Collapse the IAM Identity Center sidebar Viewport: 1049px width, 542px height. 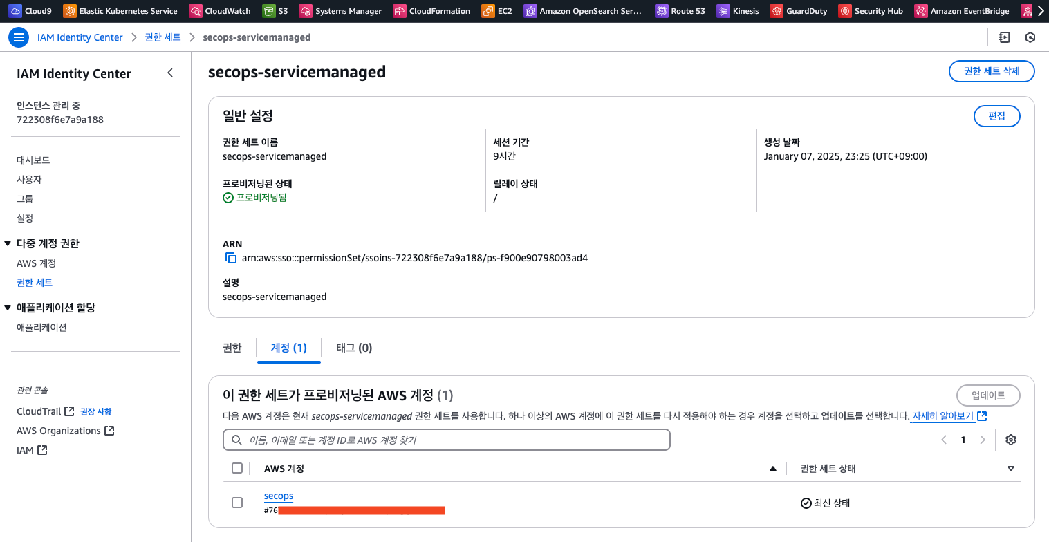pos(170,73)
